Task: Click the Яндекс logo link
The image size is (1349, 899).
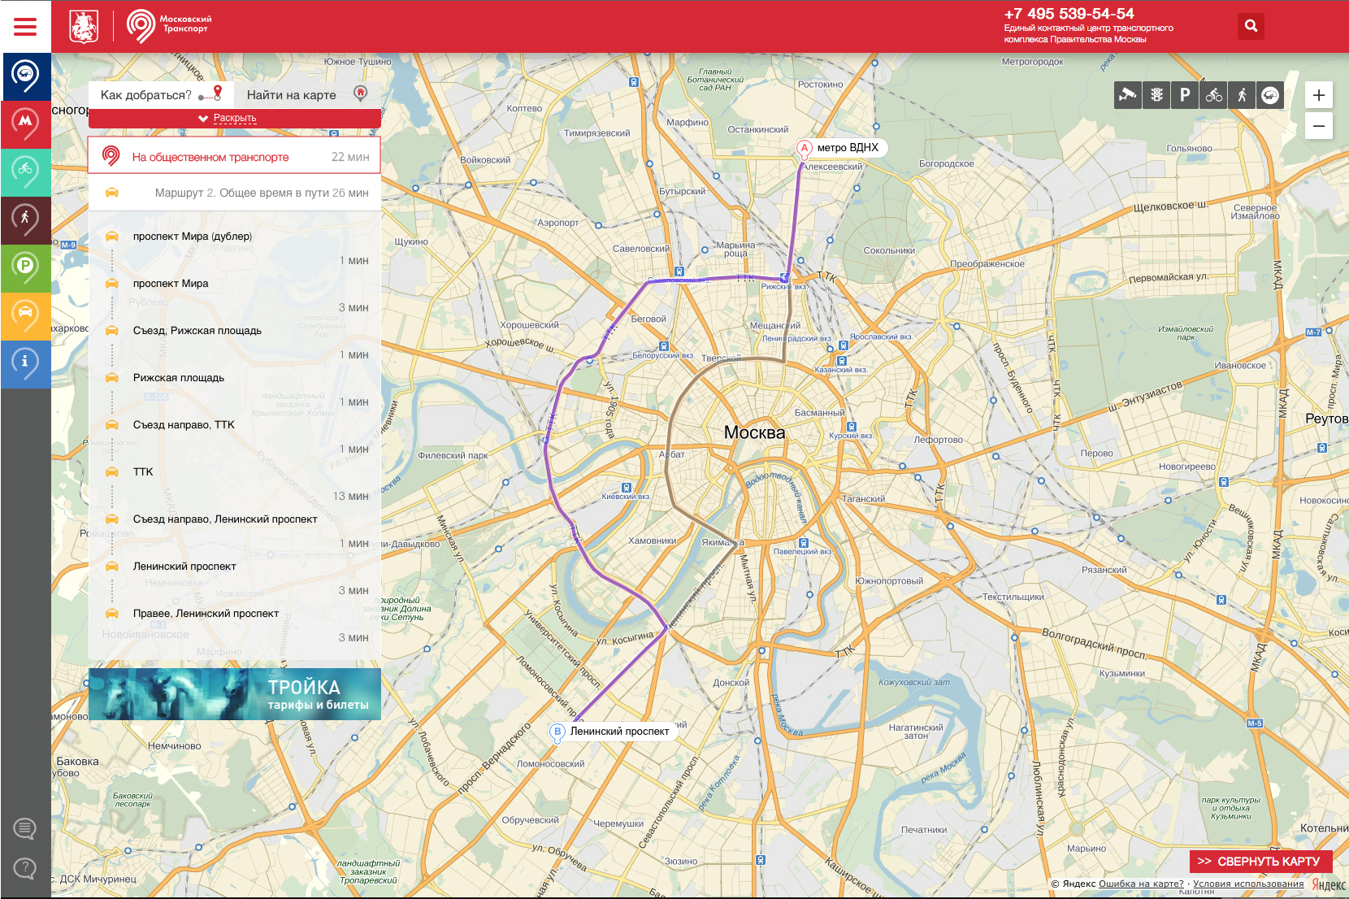Action: (x=1329, y=884)
